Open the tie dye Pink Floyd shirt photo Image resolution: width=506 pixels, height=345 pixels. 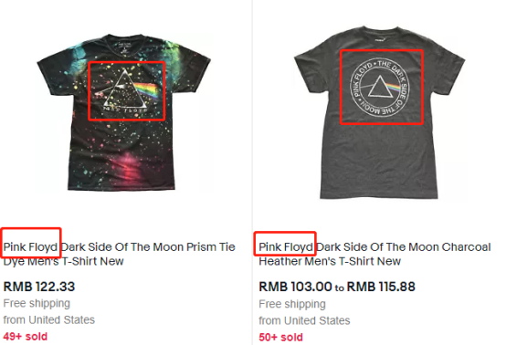point(123,112)
